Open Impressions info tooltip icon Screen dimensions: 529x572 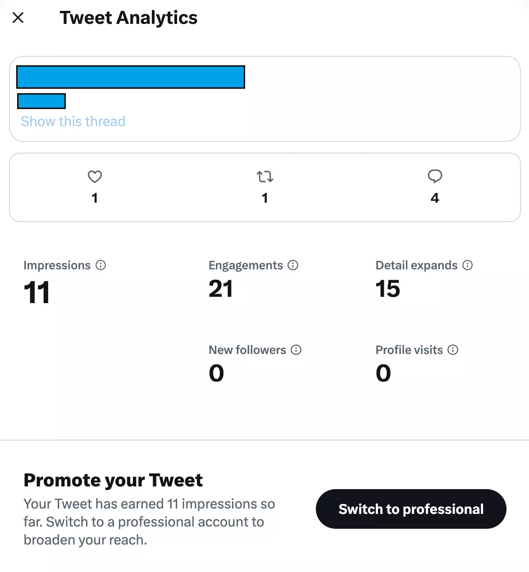pyautogui.click(x=101, y=265)
